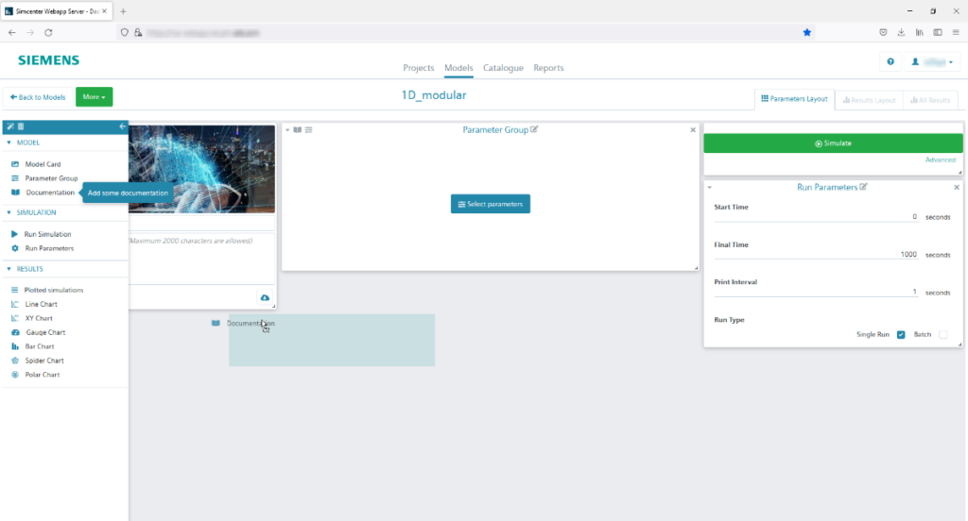
Task: Reload the page in the browser
Action: pos(48,33)
